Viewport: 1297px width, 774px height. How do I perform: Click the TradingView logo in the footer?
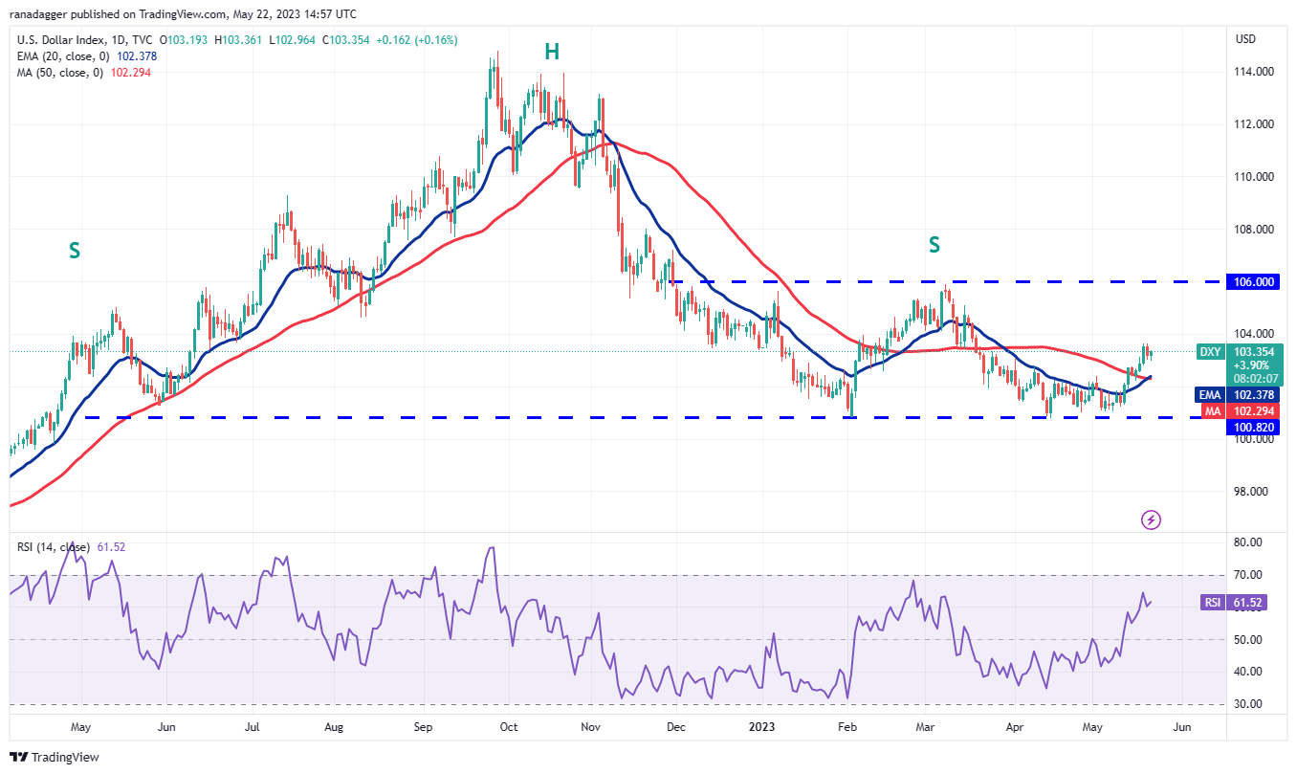point(55,757)
